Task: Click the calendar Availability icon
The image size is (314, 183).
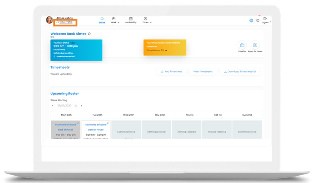Action: tap(131, 19)
